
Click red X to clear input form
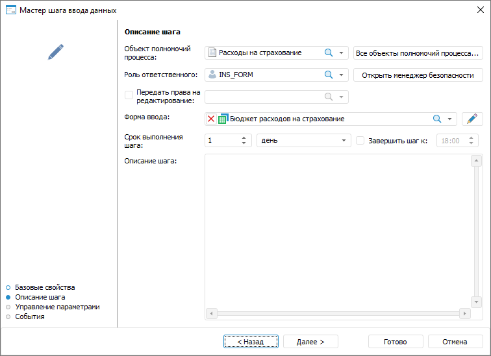(211, 119)
